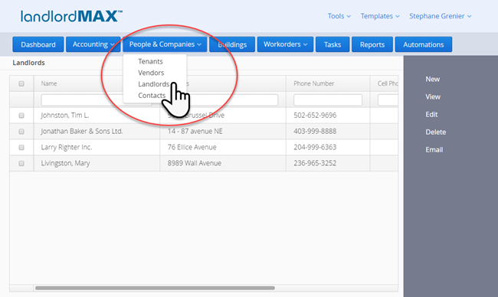Click phone number 502-652-9696
Viewport: 498px width, 297px height.
(315, 115)
